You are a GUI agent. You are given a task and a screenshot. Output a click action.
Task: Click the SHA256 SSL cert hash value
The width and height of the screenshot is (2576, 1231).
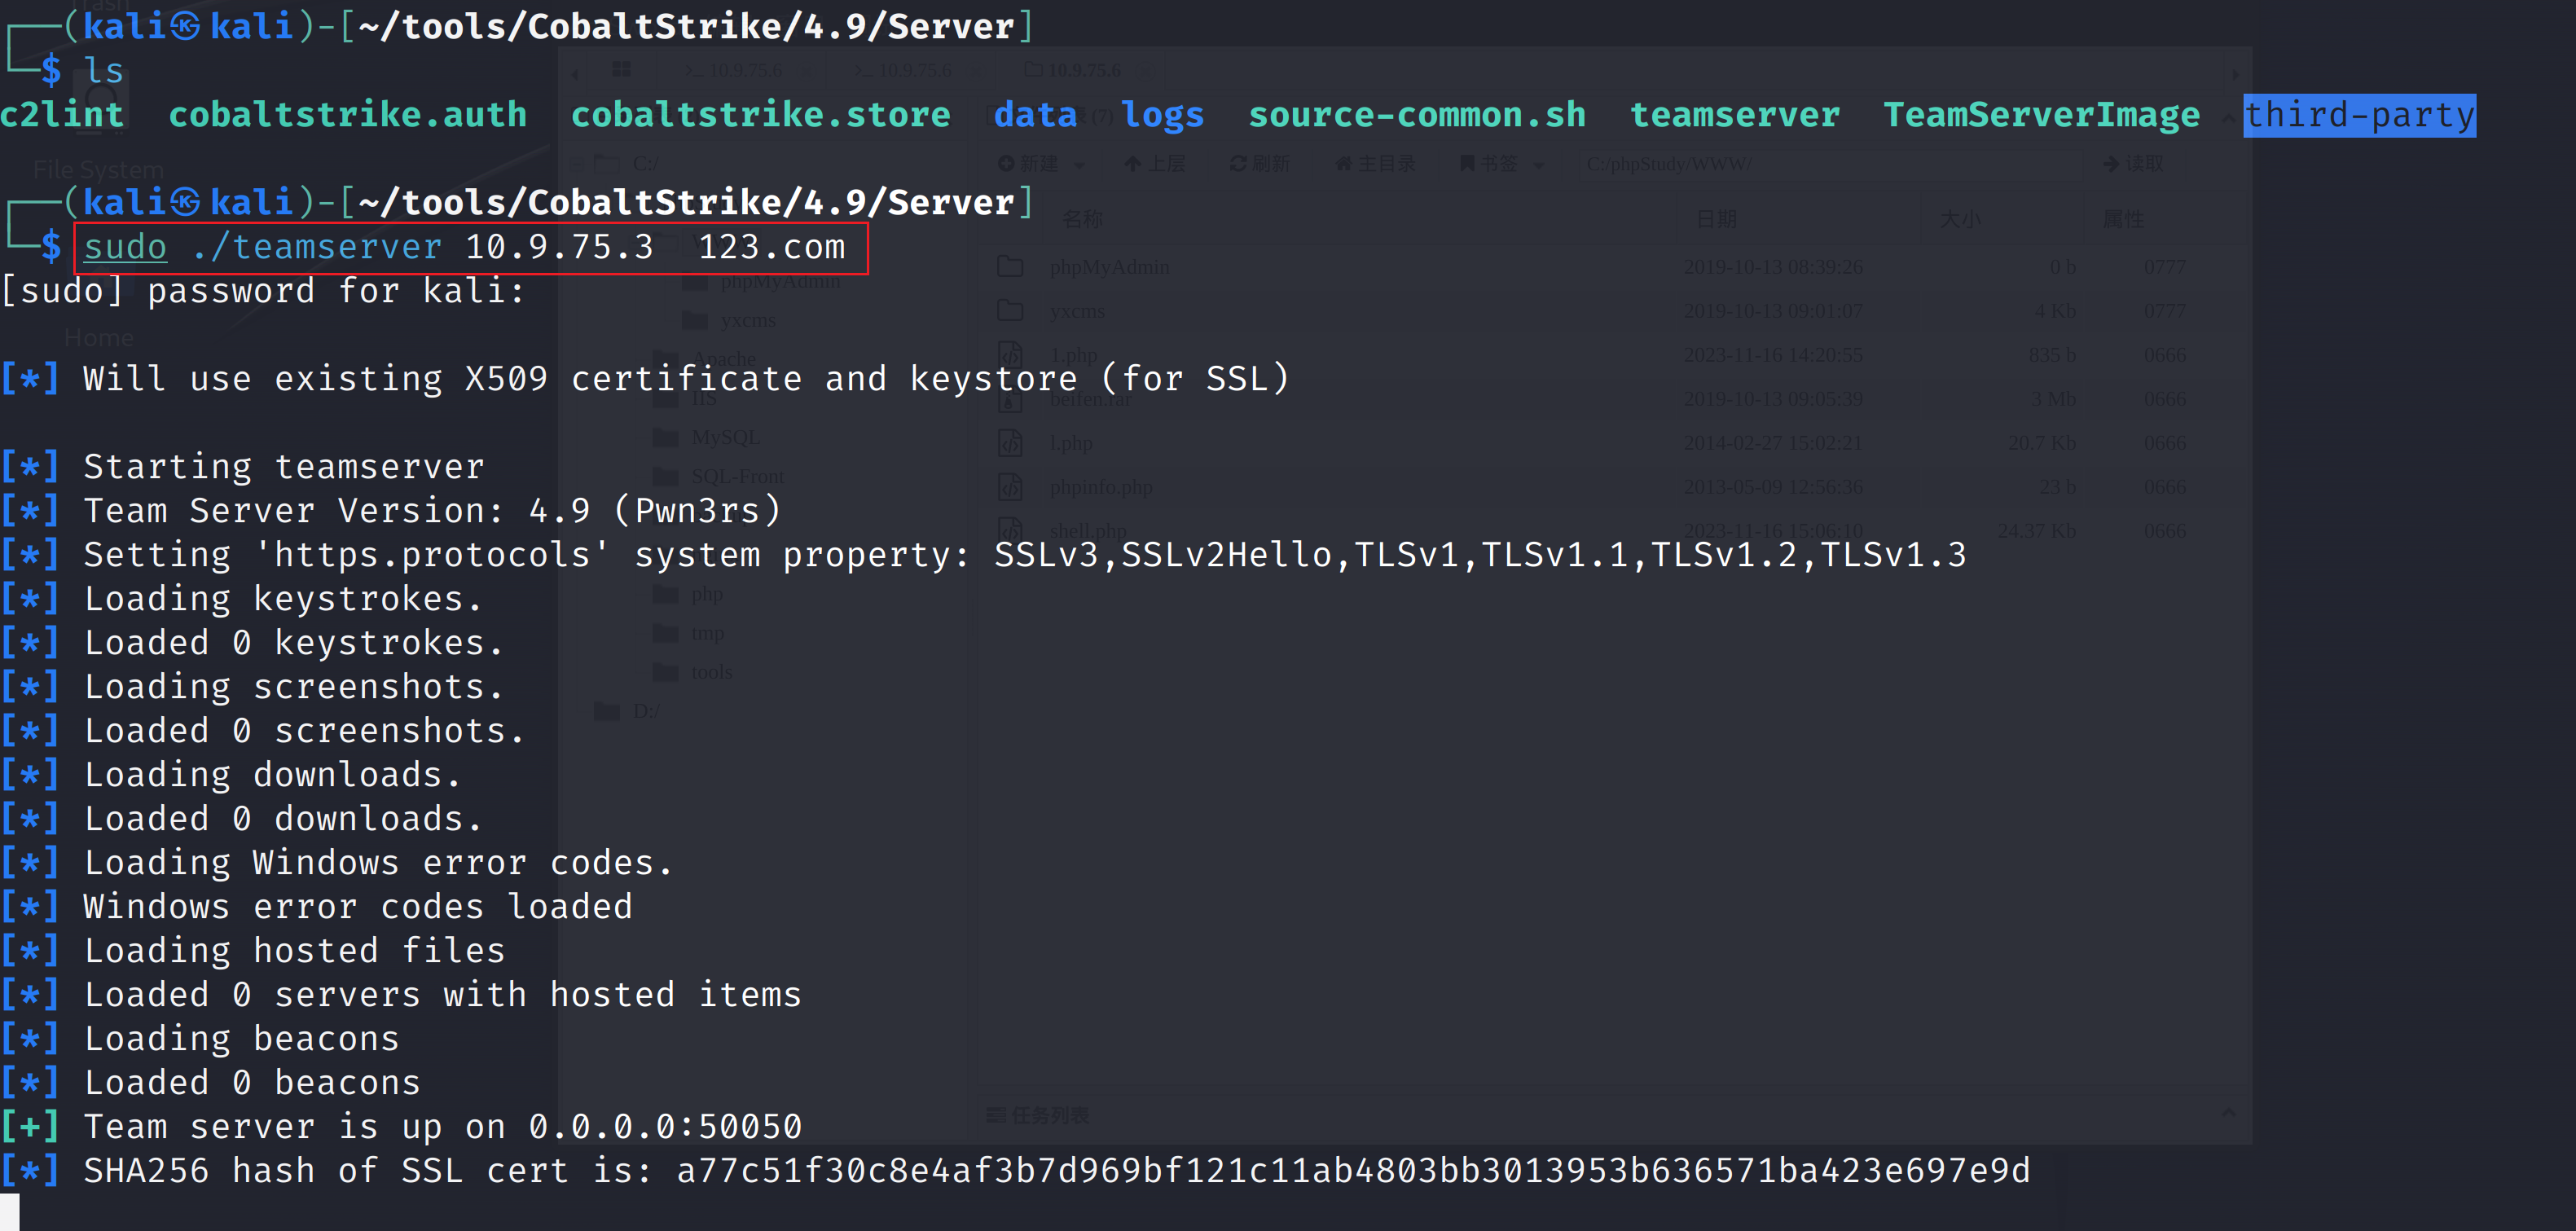tap(1353, 1170)
